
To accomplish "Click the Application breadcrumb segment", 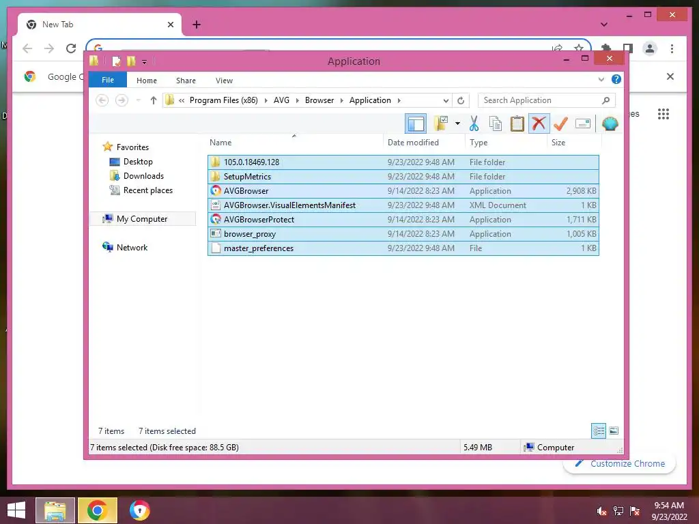I will tap(370, 100).
